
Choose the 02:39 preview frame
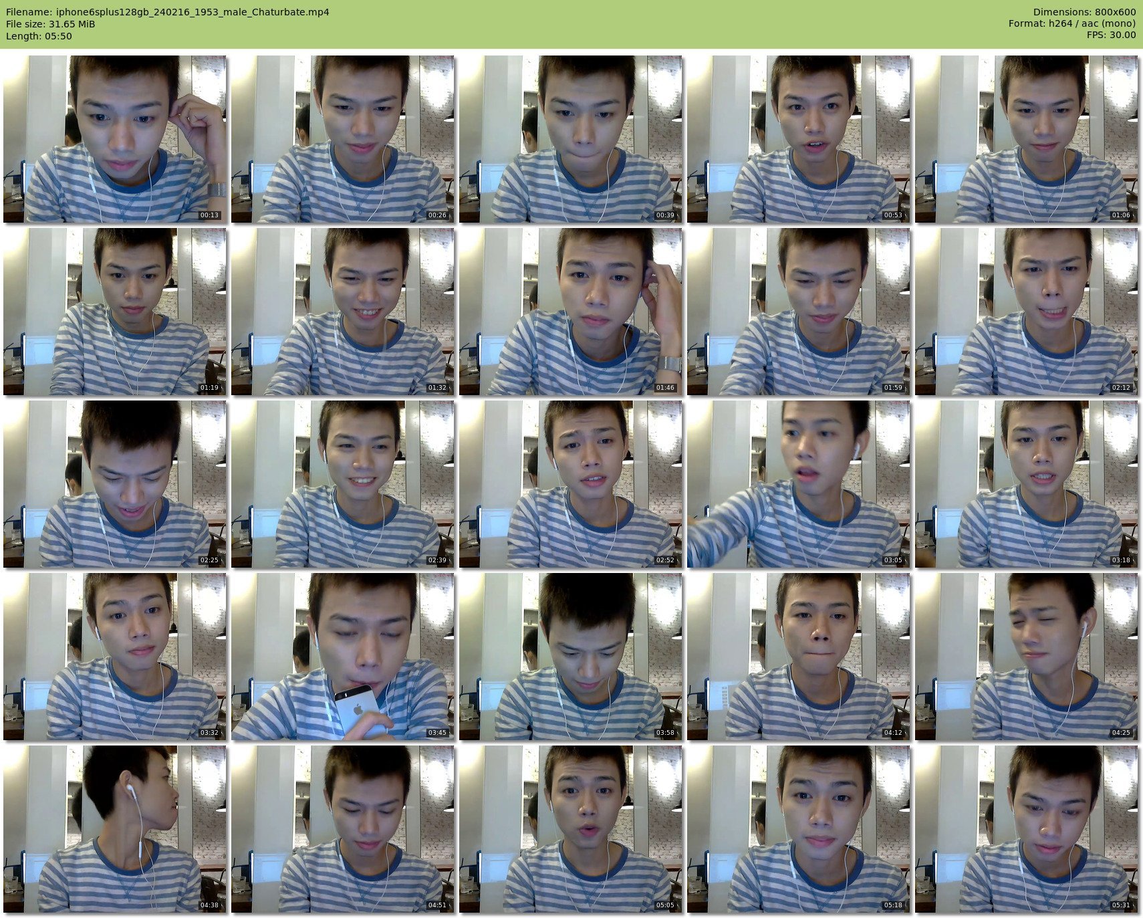(x=342, y=484)
